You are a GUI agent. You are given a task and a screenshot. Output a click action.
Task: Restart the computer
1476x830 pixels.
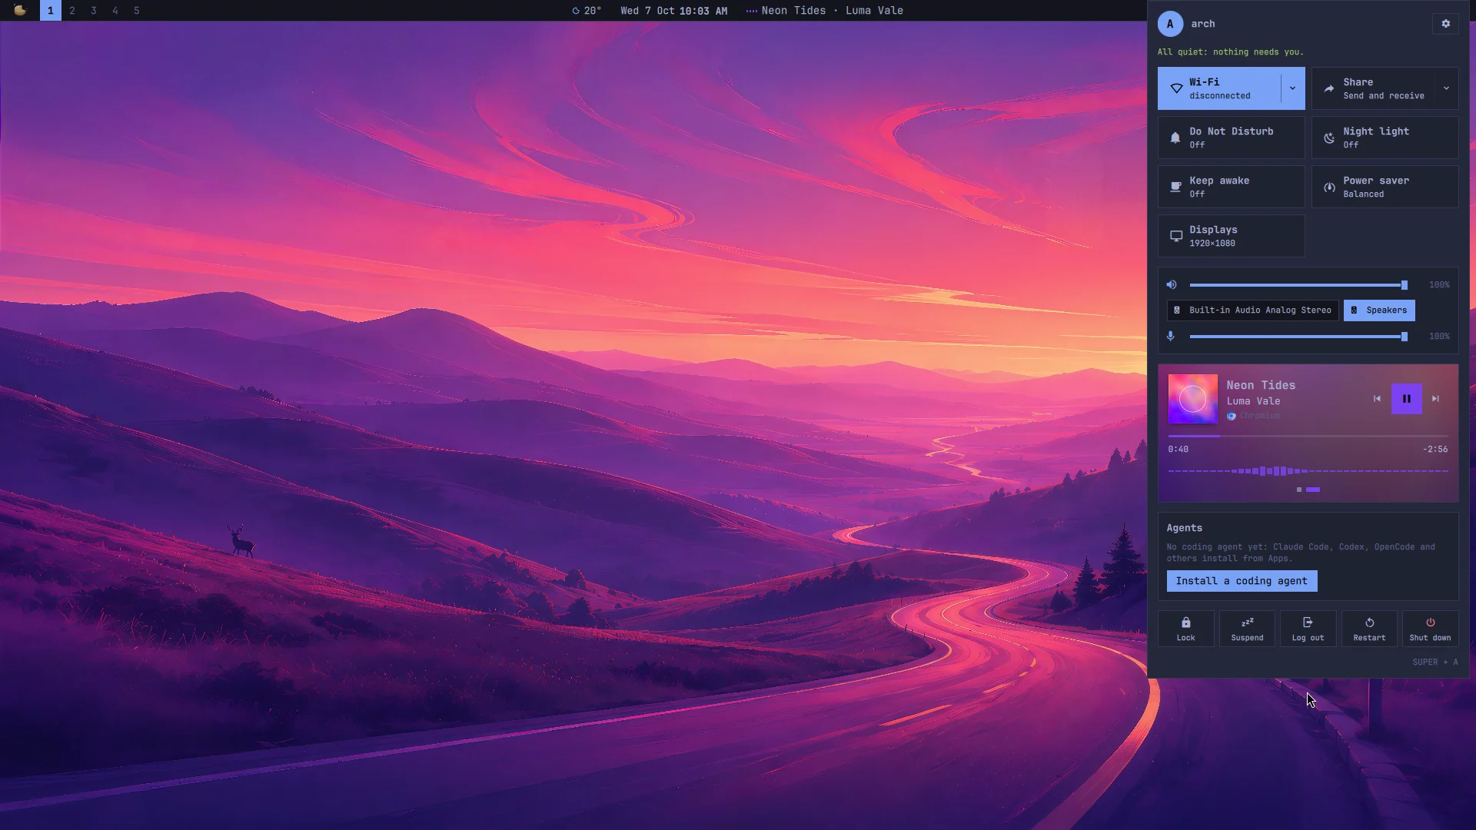[1369, 629]
